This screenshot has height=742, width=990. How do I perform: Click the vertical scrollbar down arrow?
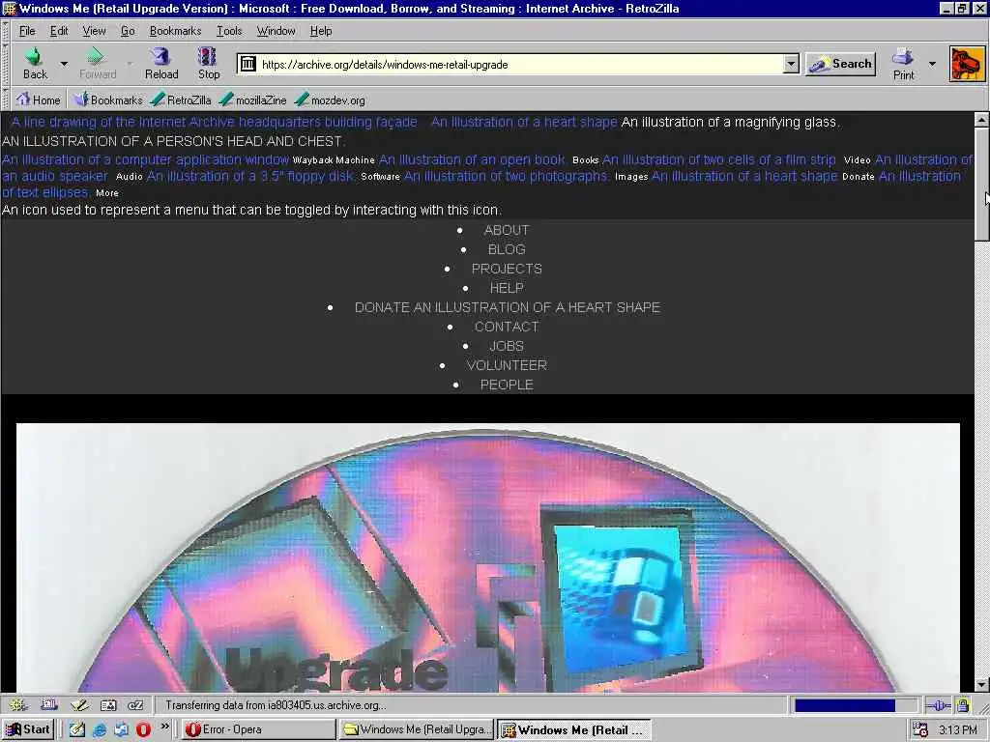pyautogui.click(x=981, y=685)
